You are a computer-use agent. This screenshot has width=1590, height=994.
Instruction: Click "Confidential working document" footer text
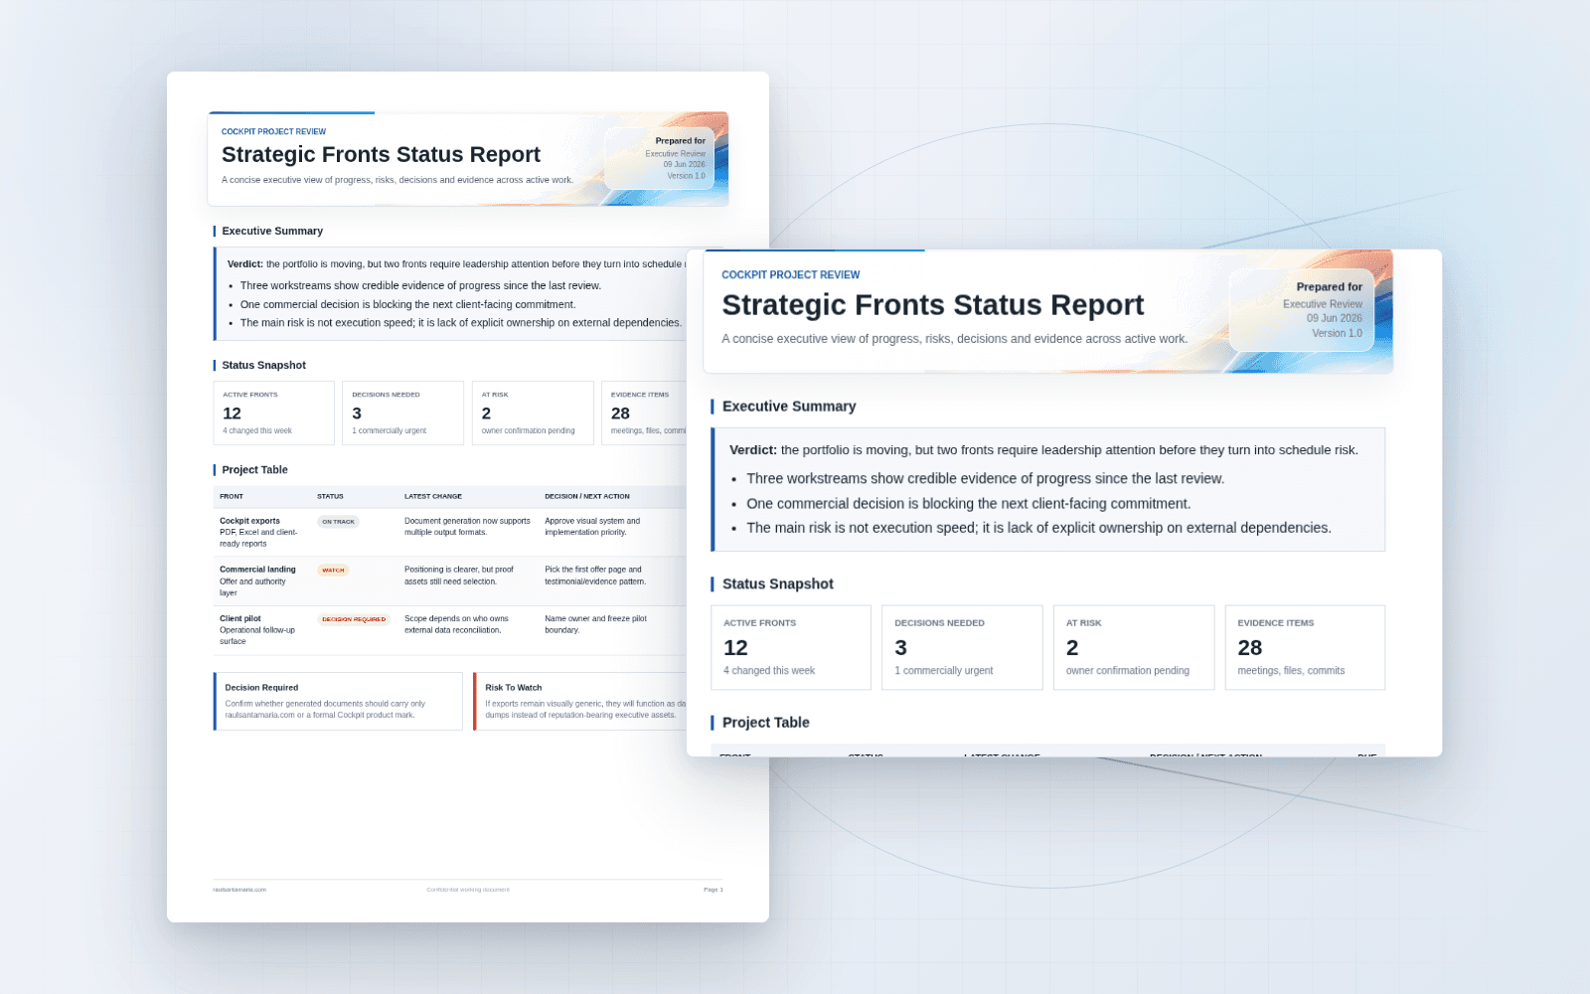468,890
